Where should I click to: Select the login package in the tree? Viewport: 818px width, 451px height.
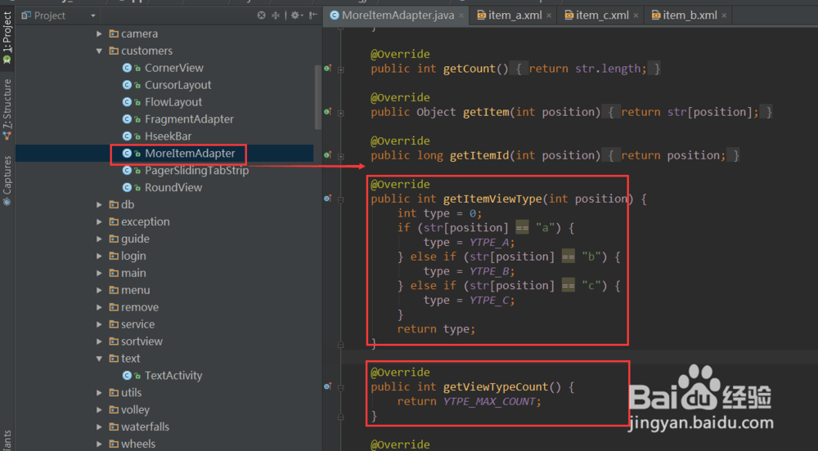[133, 257]
